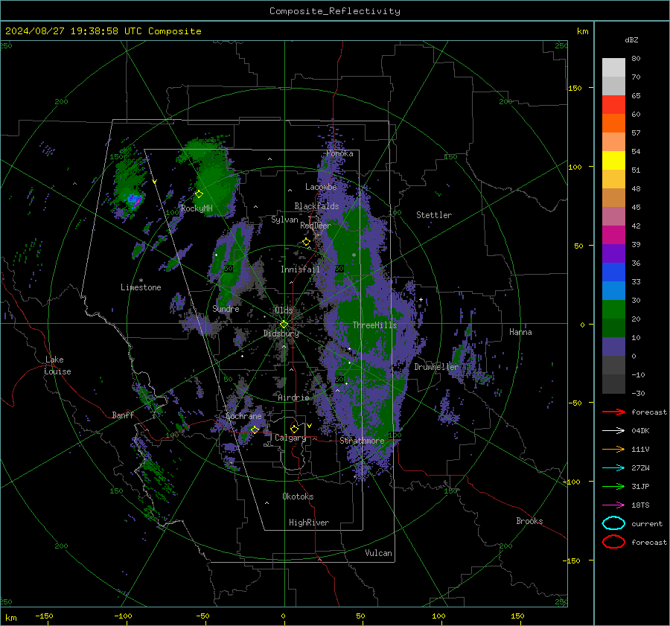670x626 pixels.
Task: Click the Blackfalds label
Action: [316, 206]
